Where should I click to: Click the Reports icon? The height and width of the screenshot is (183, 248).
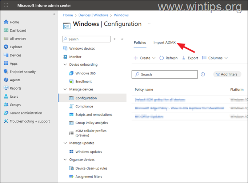6,88
